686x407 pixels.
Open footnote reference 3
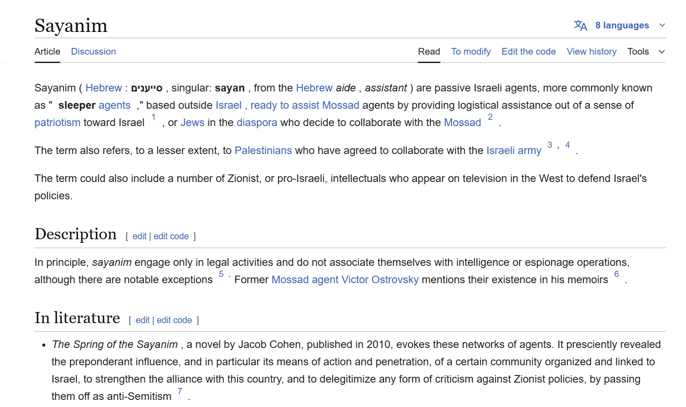[550, 145]
